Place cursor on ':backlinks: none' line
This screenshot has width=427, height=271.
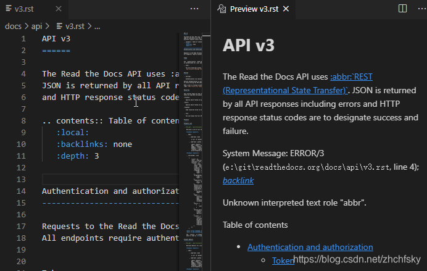point(94,144)
